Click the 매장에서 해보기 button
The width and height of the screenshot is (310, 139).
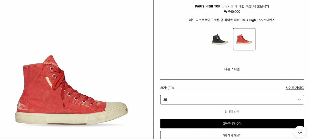(232, 135)
